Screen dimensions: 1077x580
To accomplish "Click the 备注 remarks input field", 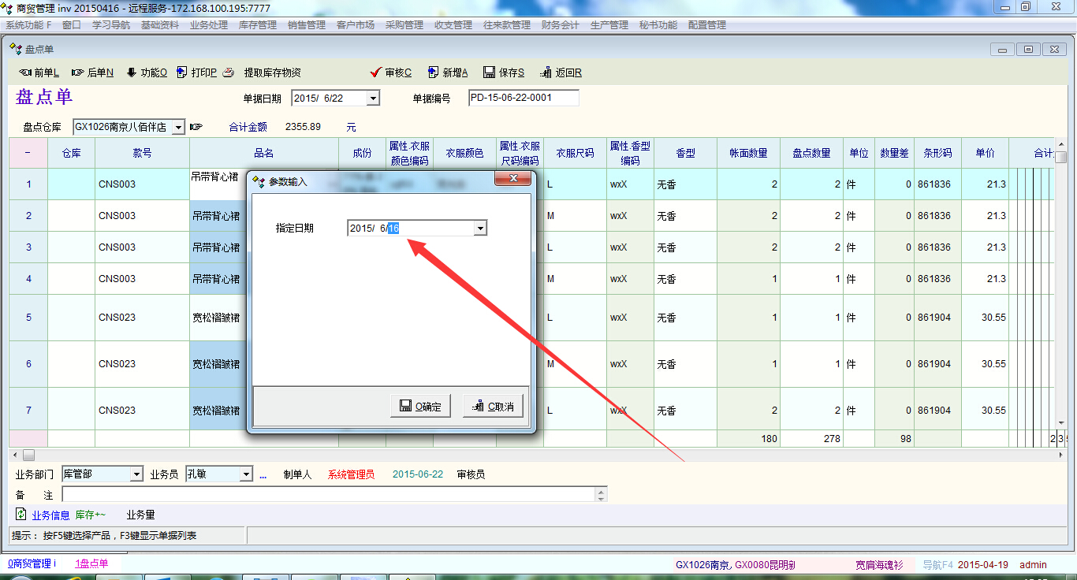I will coord(327,494).
